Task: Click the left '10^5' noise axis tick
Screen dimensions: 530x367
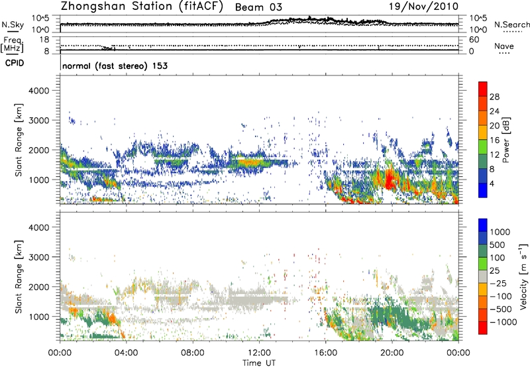Action: pyautogui.click(x=40, y=19)
